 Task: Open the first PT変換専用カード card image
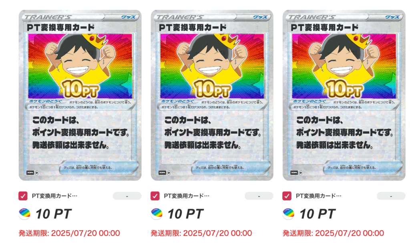[80, 95]
